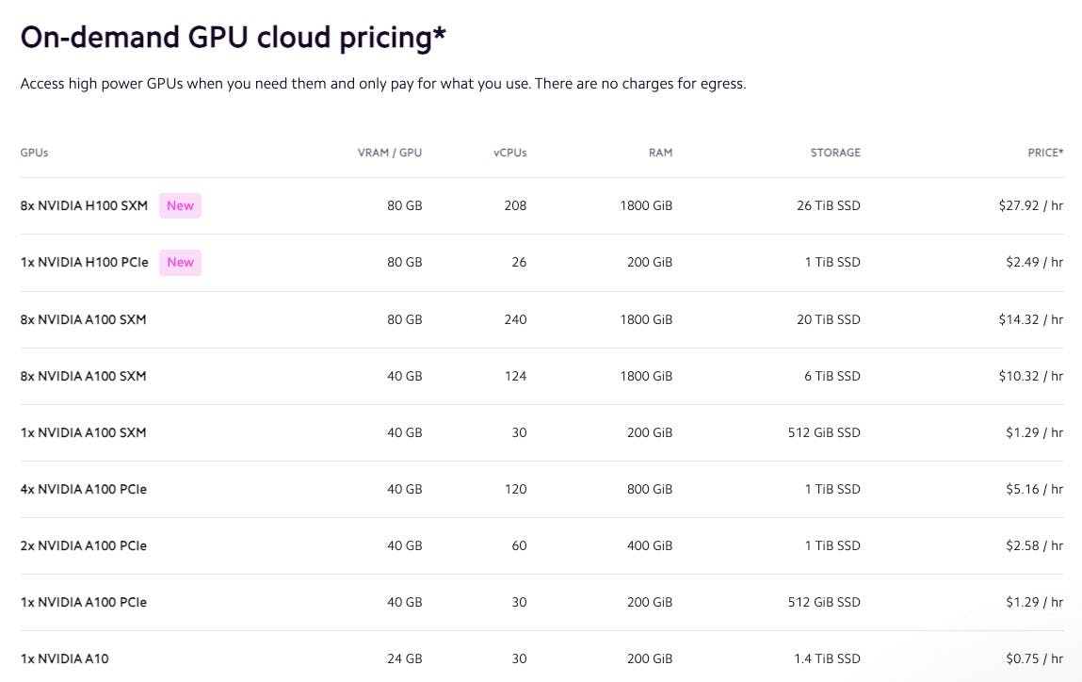The width and height of the screenshot is (1082, 682).
Task: Click the $27.92 / hr price
Action: click(1030, 205)
